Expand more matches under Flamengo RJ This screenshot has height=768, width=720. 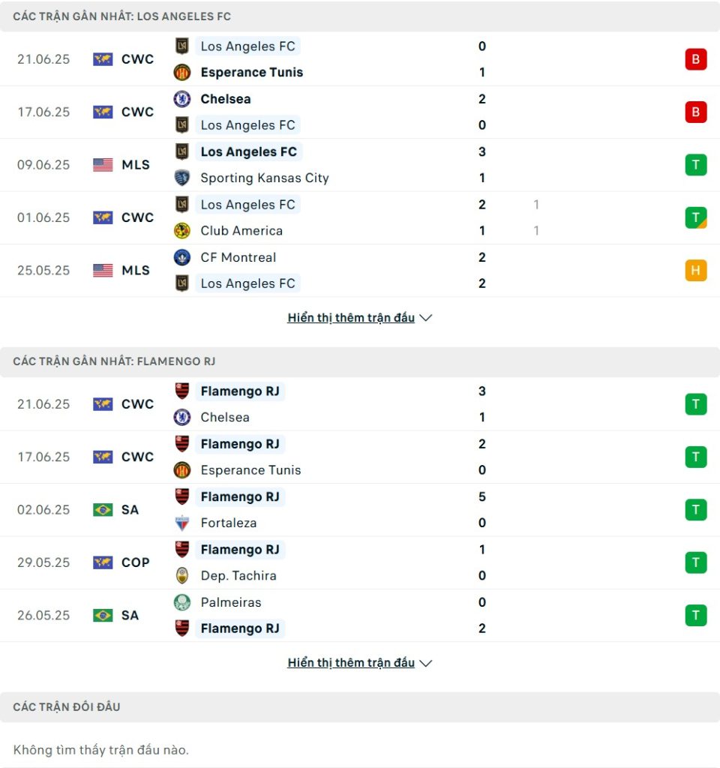click(351, 663)
